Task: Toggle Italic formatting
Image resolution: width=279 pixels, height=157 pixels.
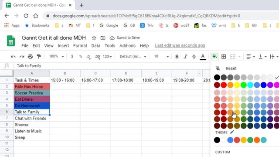Action: coord(185,57)
